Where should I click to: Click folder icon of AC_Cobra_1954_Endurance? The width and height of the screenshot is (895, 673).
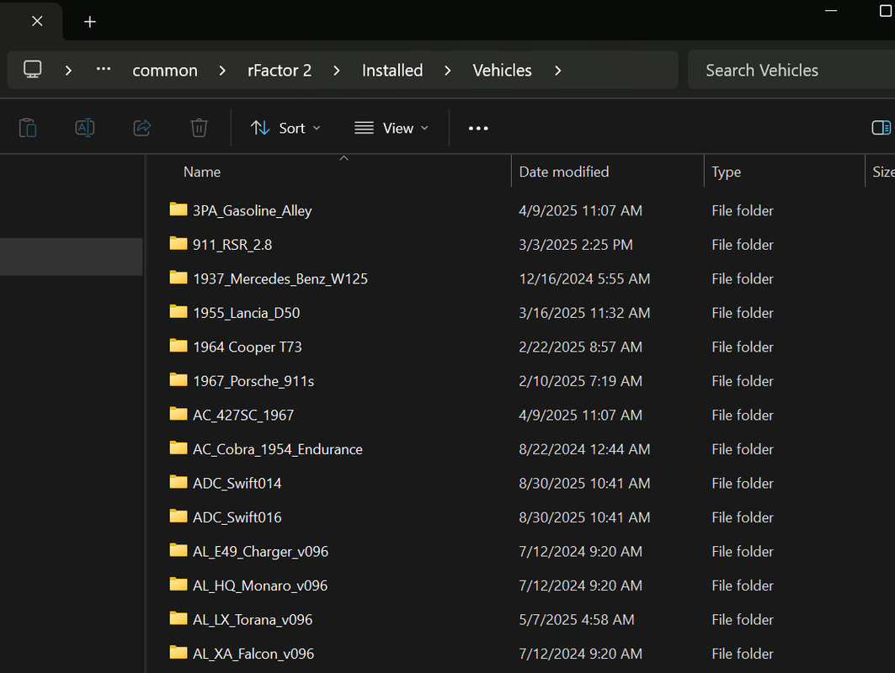click(x=178, y=448)
